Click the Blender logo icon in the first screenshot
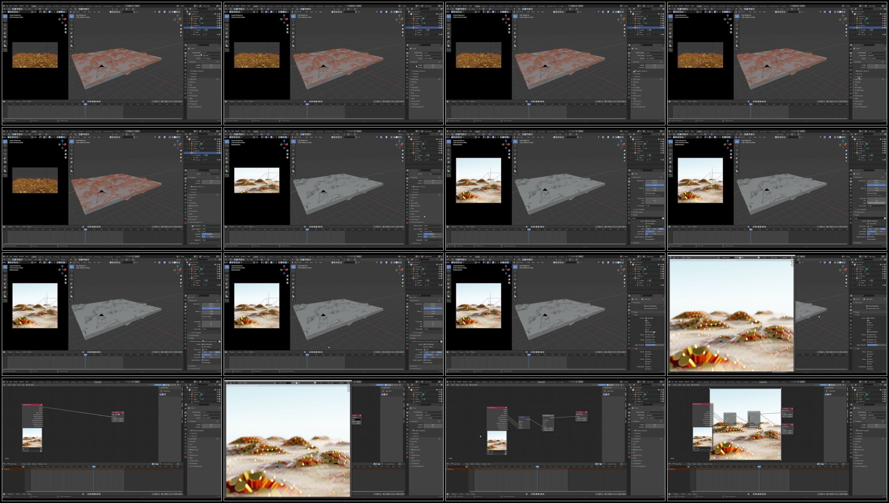This screenshot has height=503, width=889. coord(4,6)
